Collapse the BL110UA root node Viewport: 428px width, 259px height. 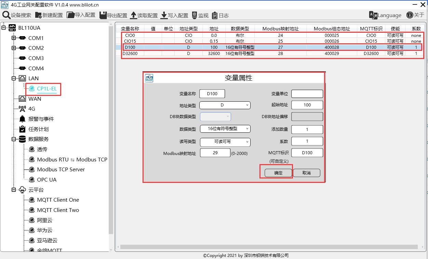click(4, 28)
